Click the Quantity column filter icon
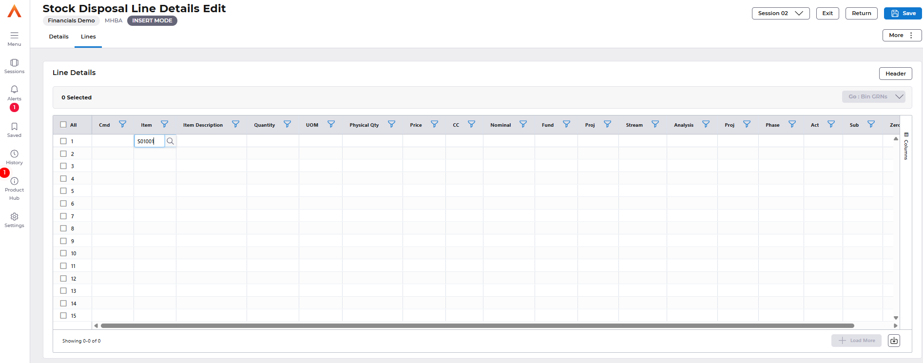Screen dimensions: 923x363 coord(288,124)
